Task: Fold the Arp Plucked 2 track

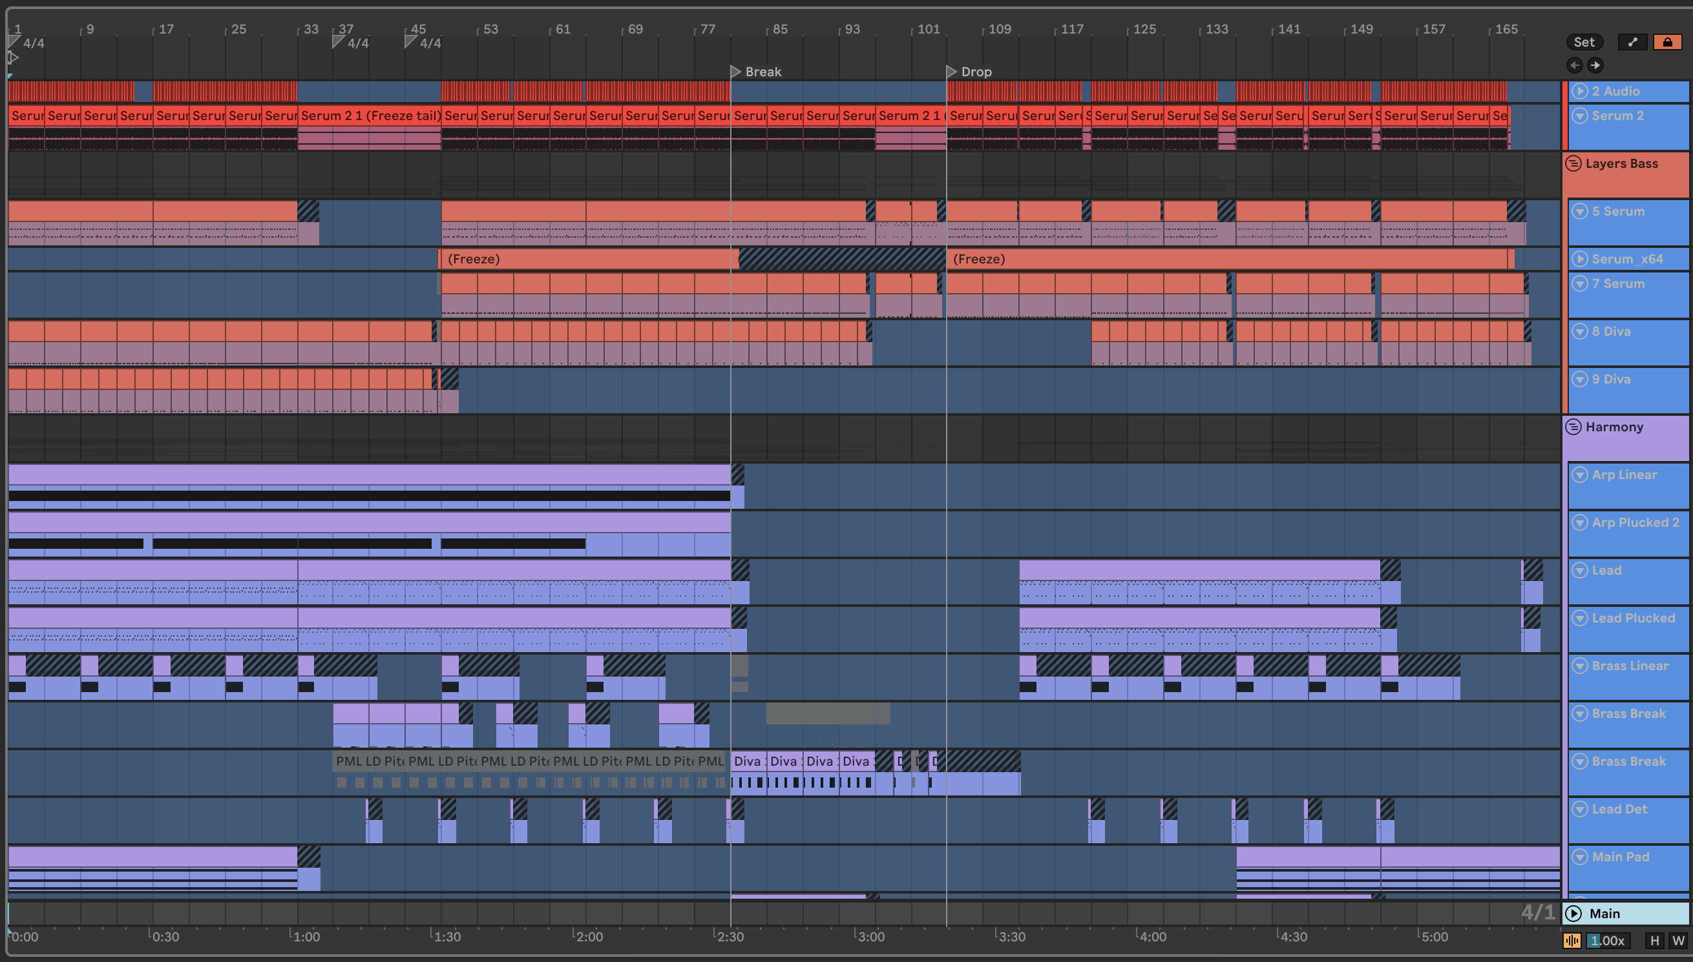Action: (x=1579, y=522)
